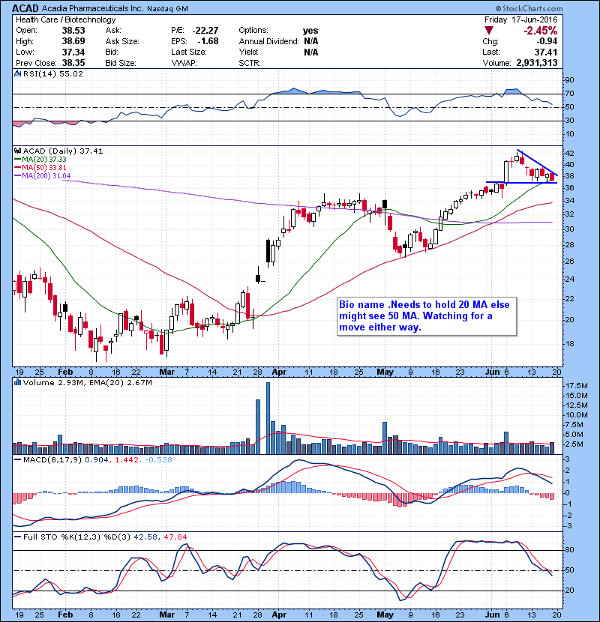The width and height of the screenshot is (600, 622).
Task: Click the Open price 38.53
Action: click(73, 31)
